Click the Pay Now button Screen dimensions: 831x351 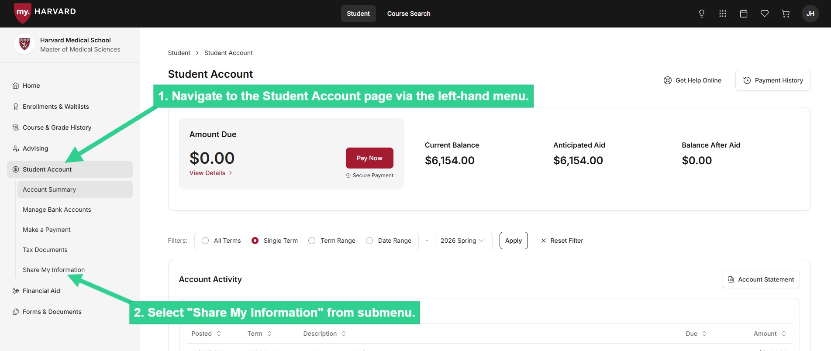click(369, 158)
